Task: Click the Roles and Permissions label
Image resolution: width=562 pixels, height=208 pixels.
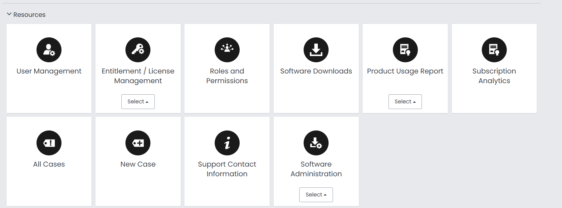Action: (227, 76)
